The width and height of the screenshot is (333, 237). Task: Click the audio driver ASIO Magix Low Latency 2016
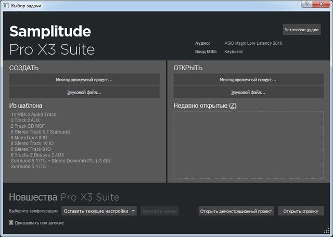pyautogui.click(x=253, y=43)
